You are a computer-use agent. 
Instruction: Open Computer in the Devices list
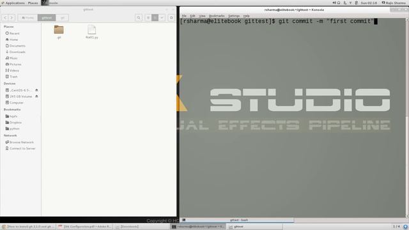pyautogui.click(x=15, y=103)
